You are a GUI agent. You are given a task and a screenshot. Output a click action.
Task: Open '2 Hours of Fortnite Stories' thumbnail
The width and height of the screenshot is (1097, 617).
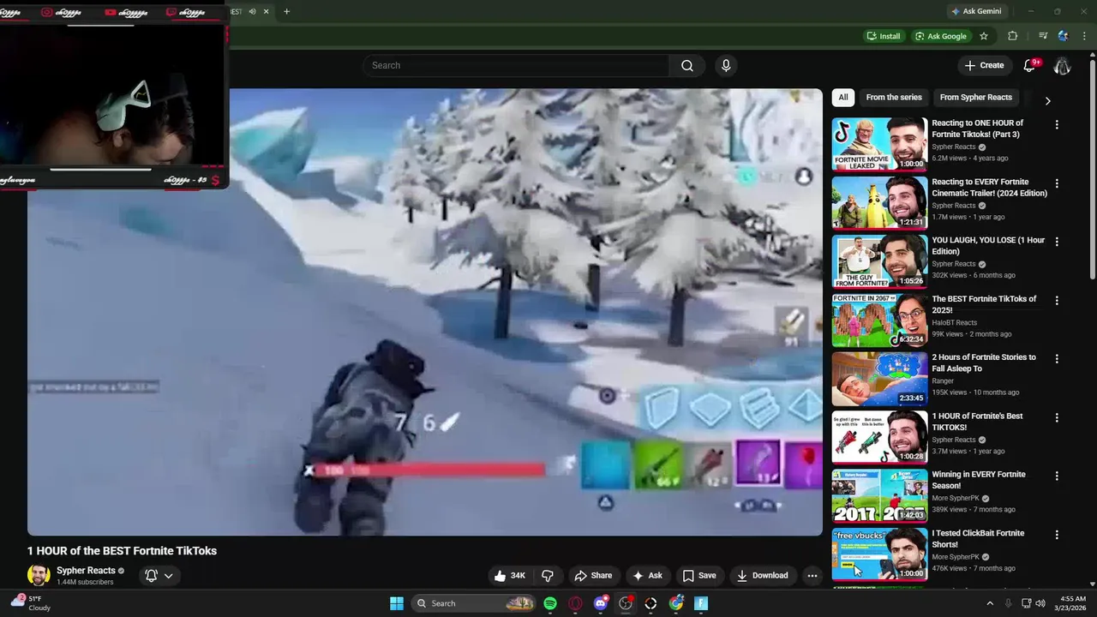879,379
